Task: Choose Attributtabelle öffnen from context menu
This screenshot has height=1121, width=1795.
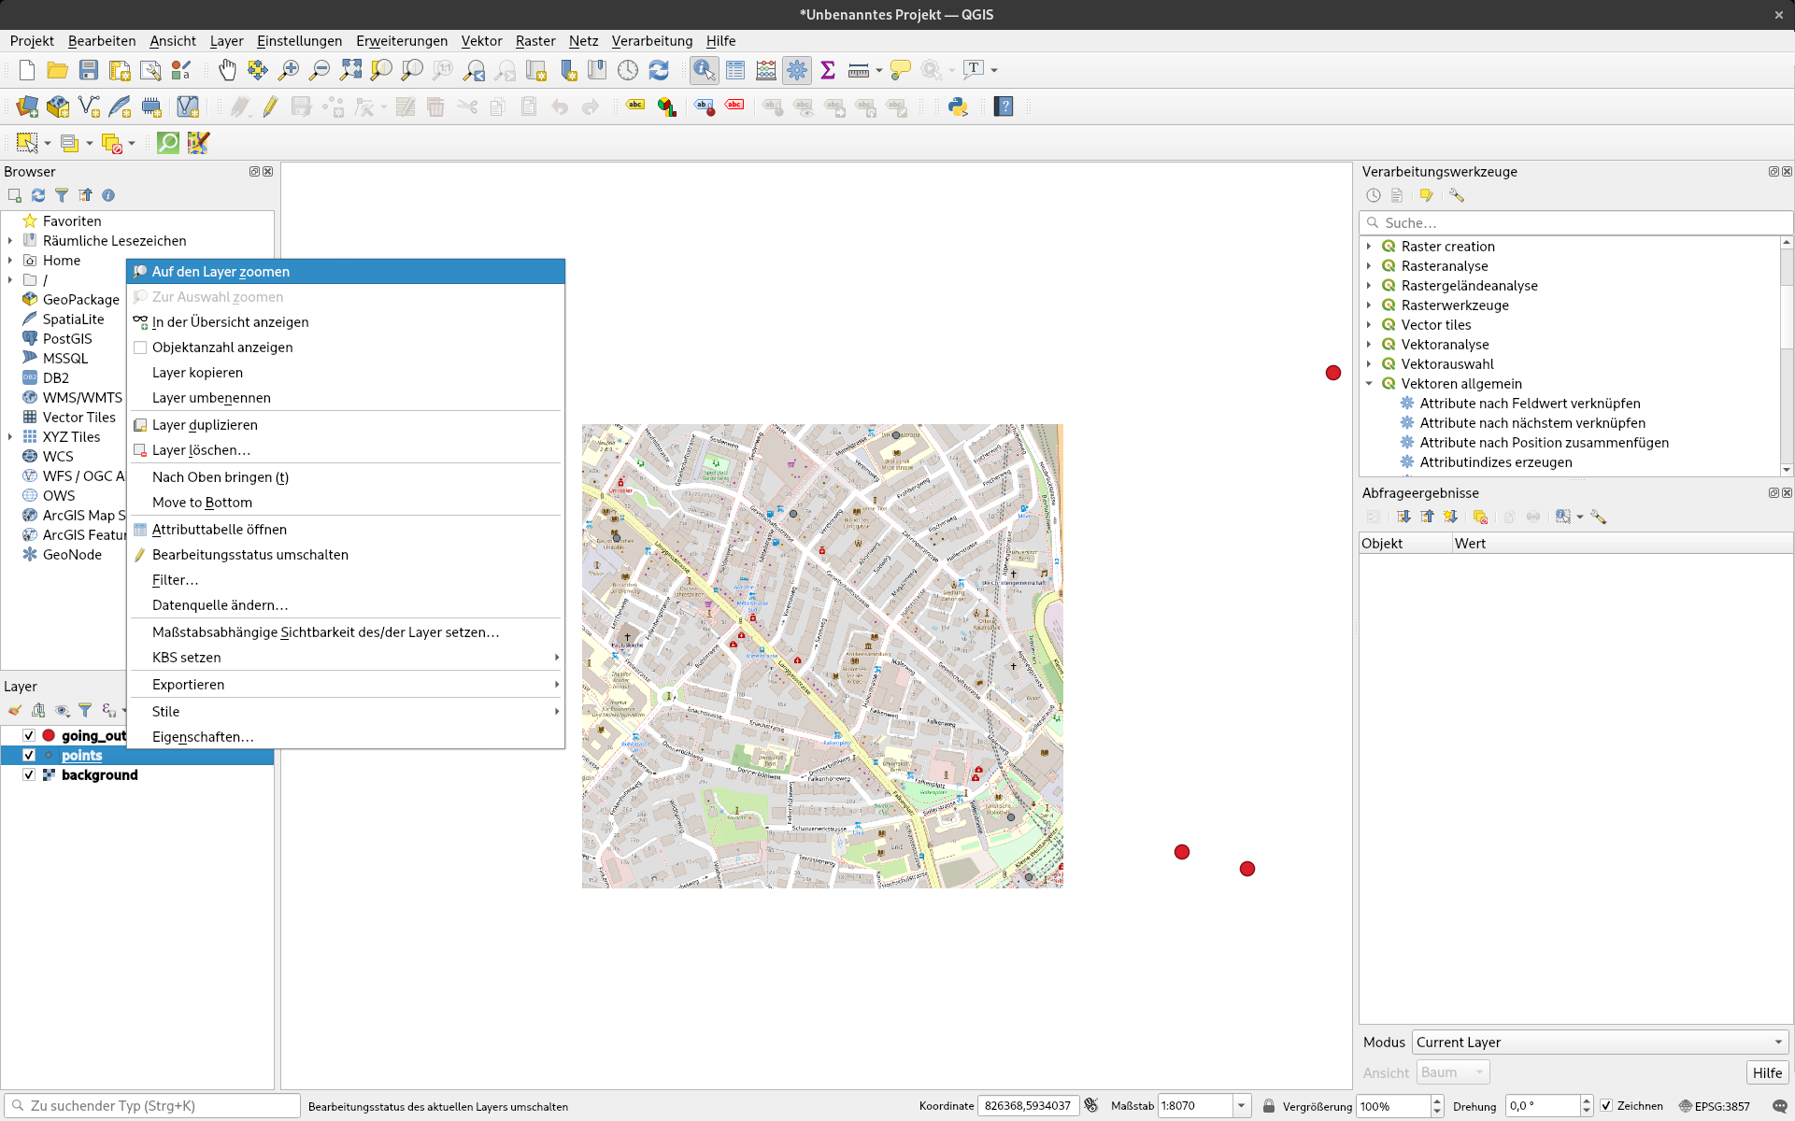Action: [x=219, y=530]
